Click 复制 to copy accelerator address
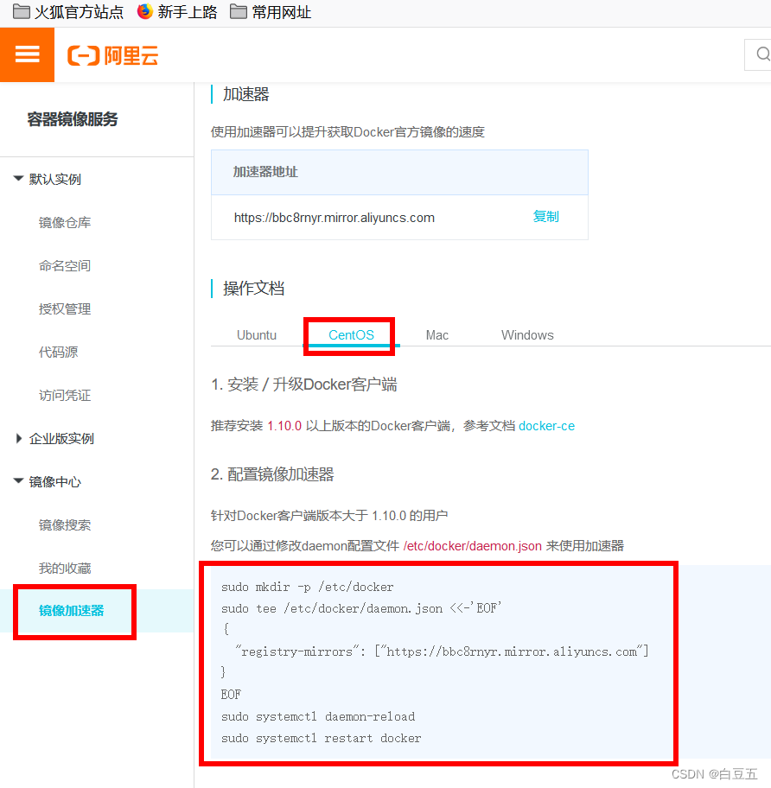 point(545,217)
